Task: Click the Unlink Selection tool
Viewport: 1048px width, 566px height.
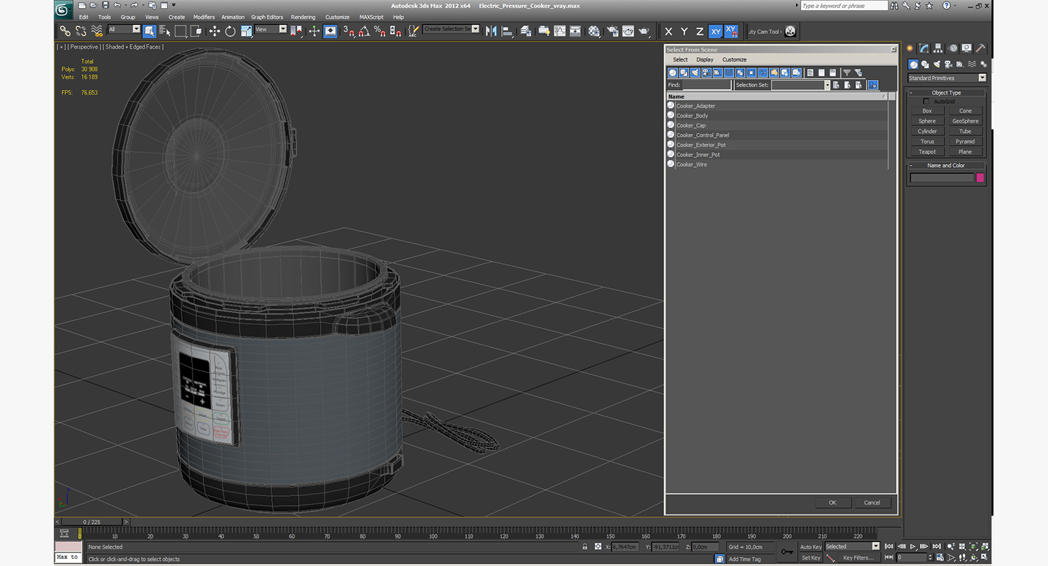Action: [81, 31]
